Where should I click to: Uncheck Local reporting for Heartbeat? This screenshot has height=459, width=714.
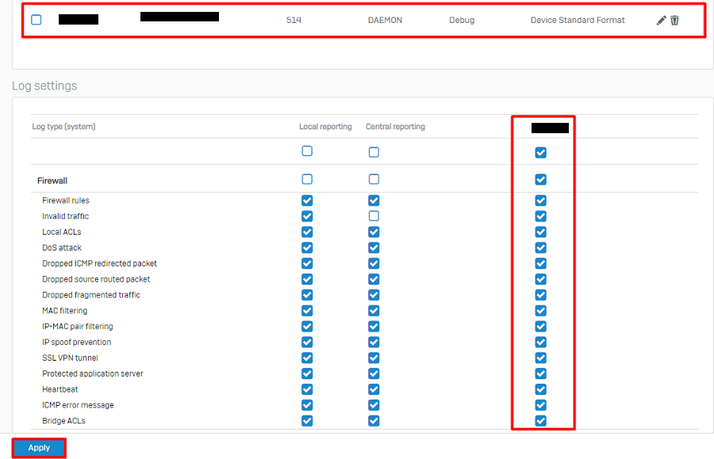307,389
